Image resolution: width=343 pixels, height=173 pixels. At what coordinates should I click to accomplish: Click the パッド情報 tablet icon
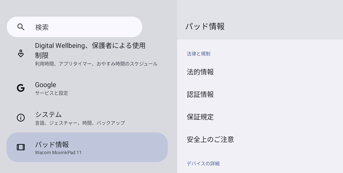(21, 147)
